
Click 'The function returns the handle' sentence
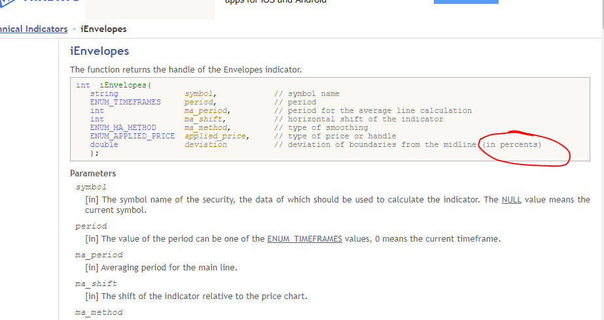[x=186, y=70]
